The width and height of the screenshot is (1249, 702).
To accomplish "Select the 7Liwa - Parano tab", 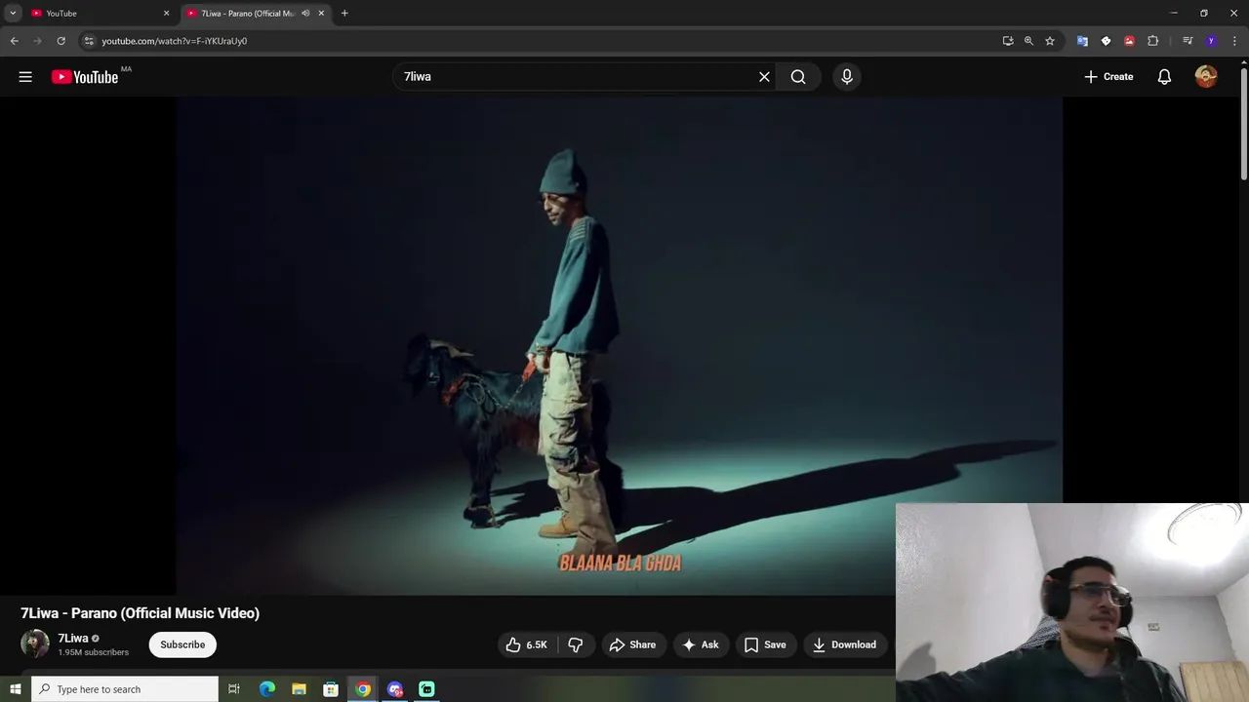I will click(257, 14).
